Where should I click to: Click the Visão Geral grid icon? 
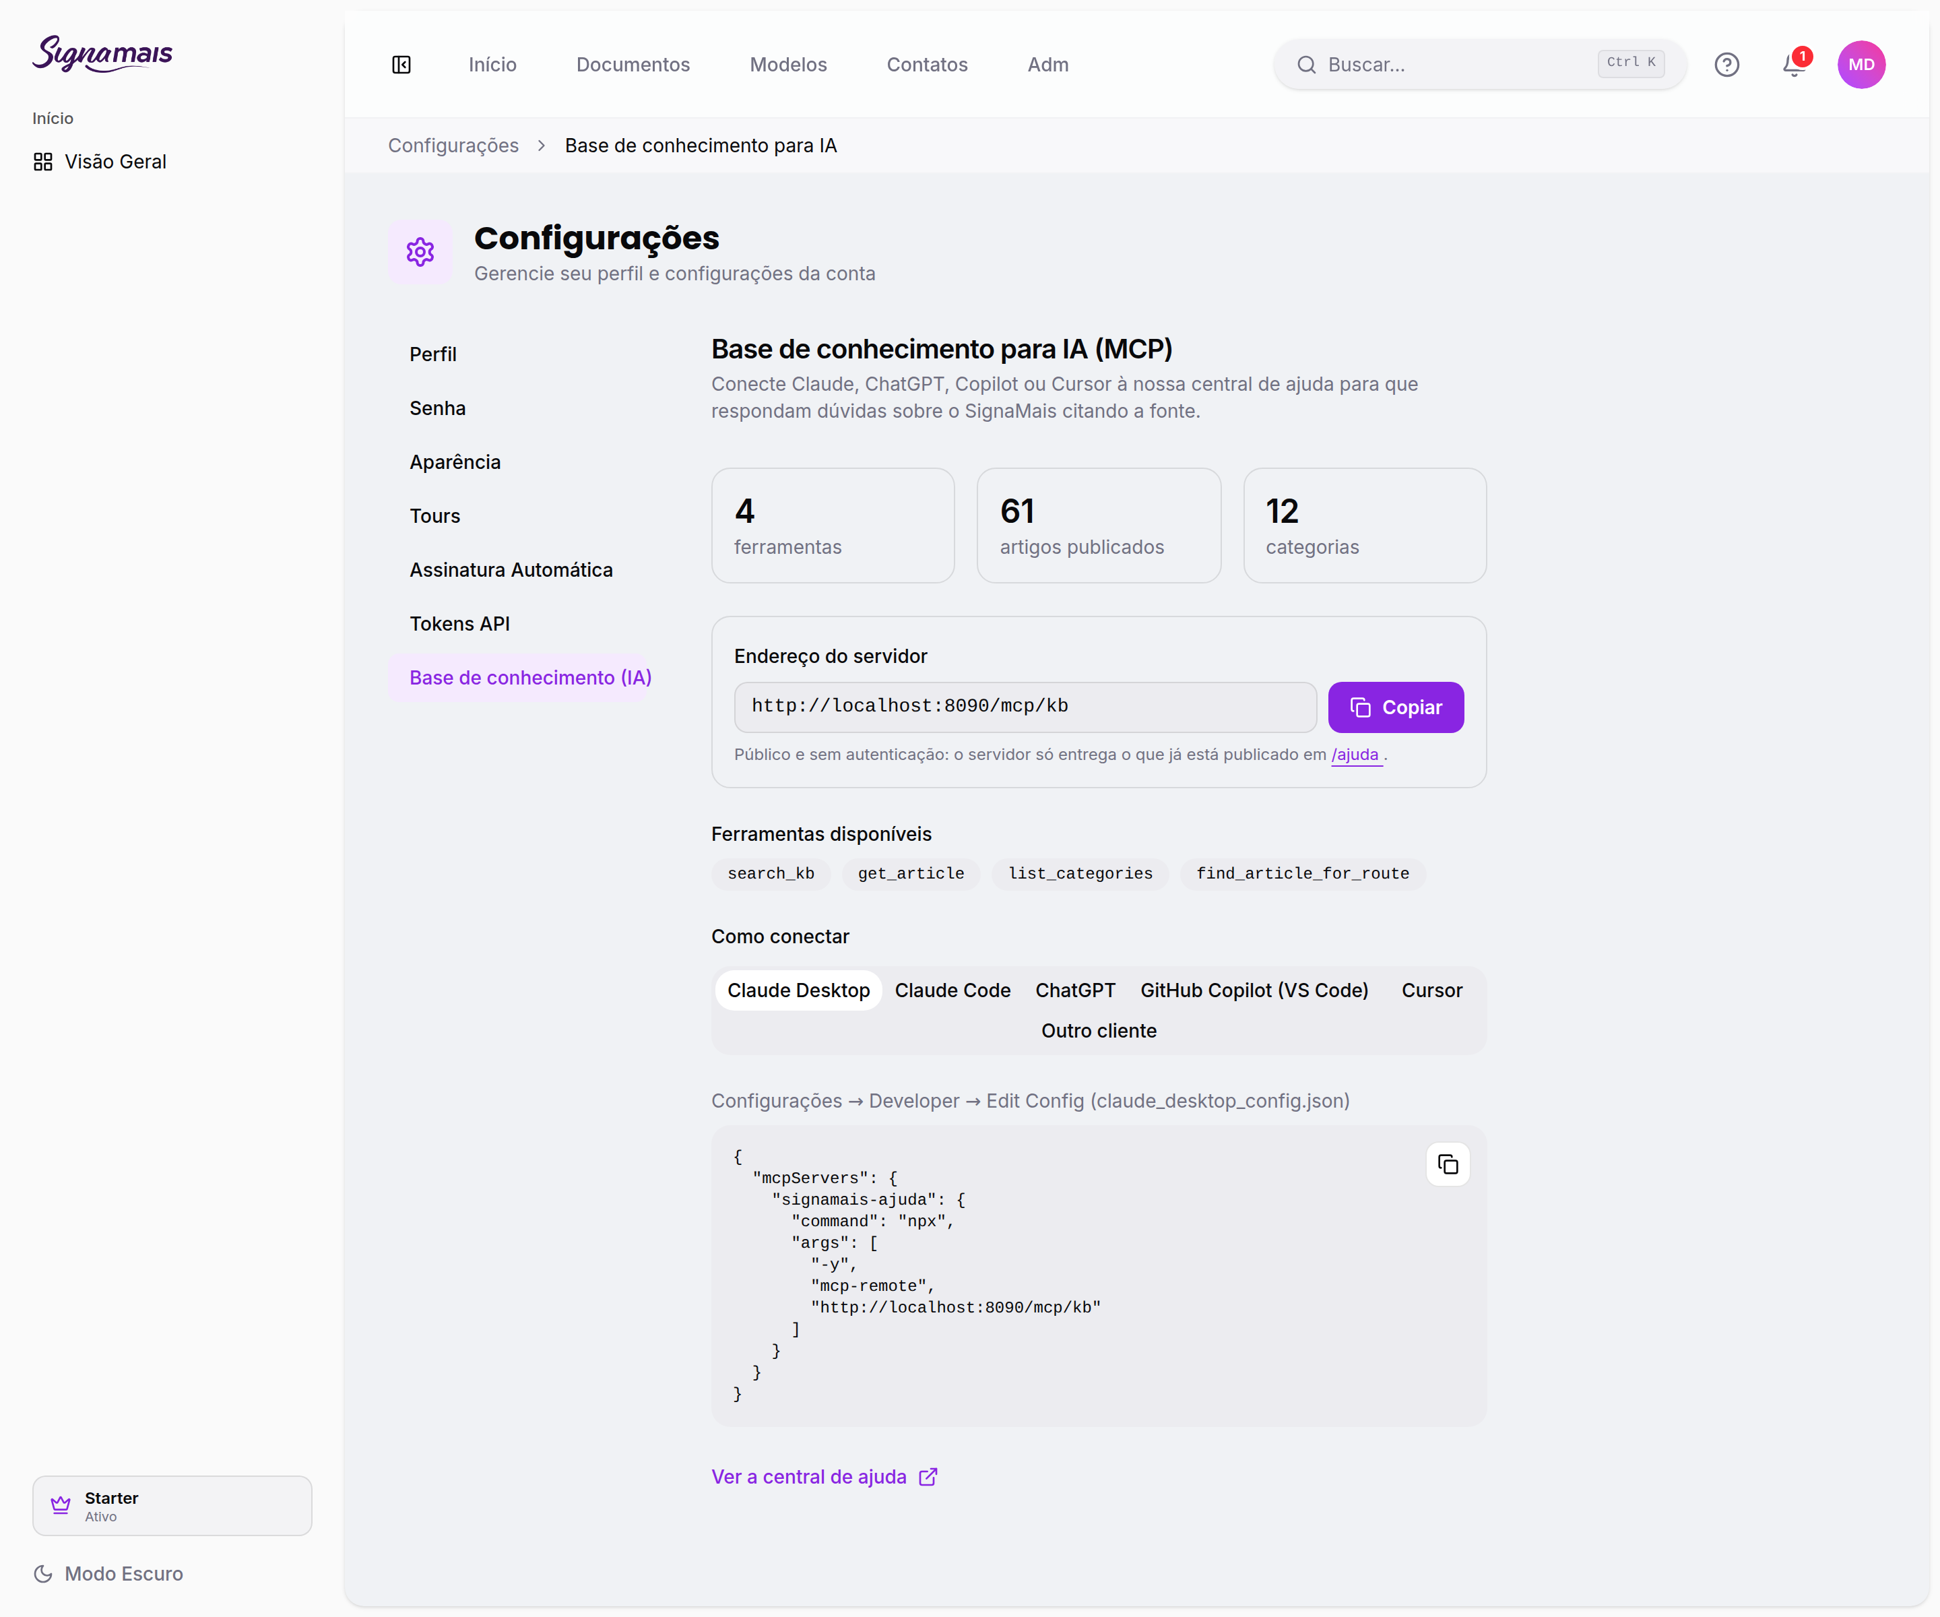pos(42,162)
